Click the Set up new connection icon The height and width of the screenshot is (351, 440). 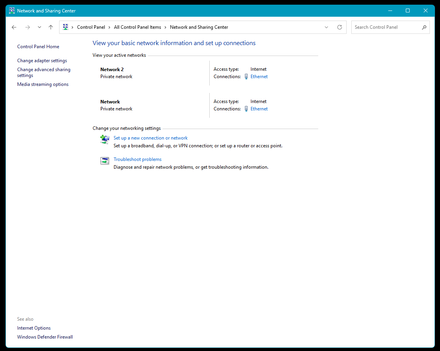105,140
